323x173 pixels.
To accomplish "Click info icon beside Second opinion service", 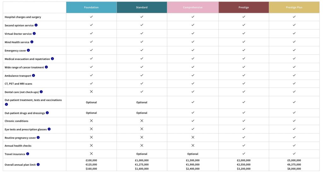I will (36, 25).
